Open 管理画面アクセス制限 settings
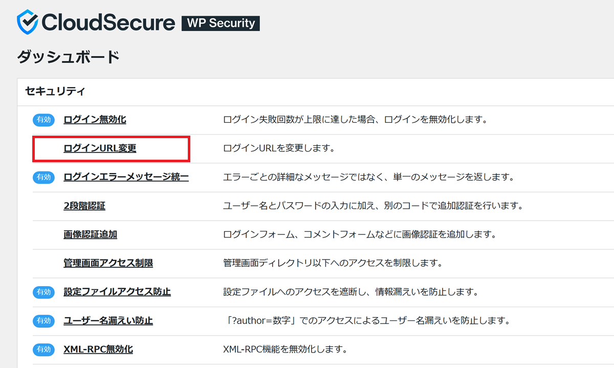This screenshot has height=368, width=614. pyautogui.click(x=108, y=263)
